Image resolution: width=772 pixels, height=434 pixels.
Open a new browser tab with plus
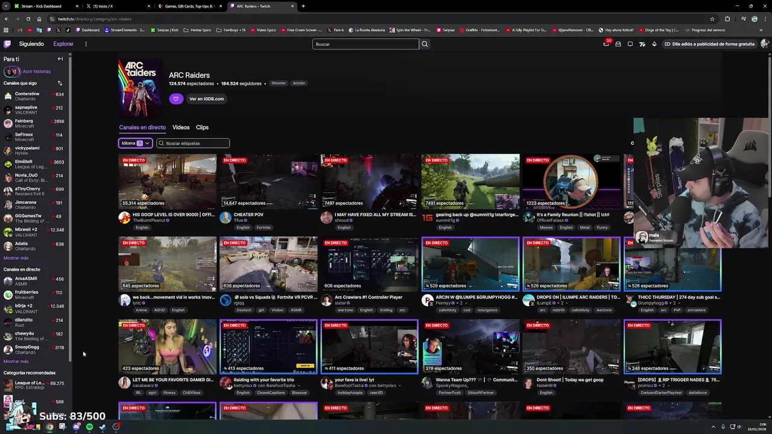(x=303, y=6)
